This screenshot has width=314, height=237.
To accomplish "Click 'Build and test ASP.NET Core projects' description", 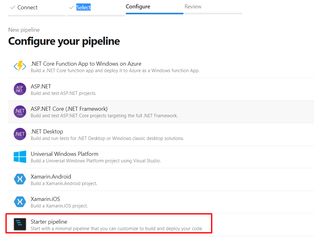I will [x=104, y=116].
